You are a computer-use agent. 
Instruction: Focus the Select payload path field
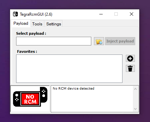(54, 41)
